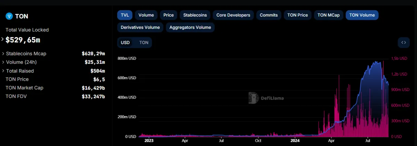Viewport: 417px width, 146px height.
Task: Switch chart denomination to TON
Action: tap(144, 42)
